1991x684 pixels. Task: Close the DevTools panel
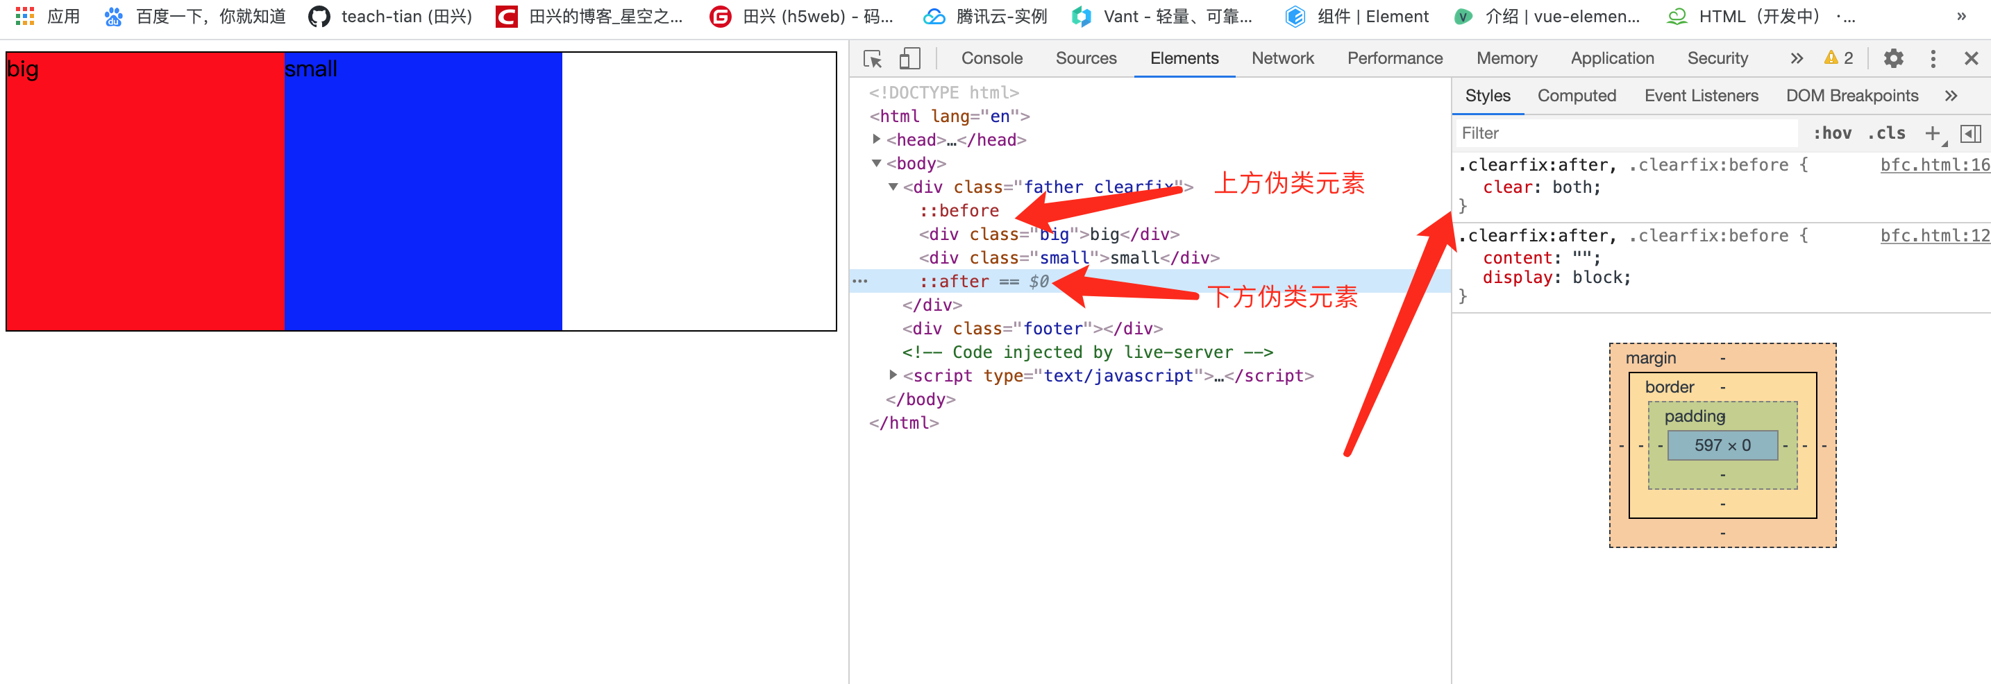(1971, 59)
